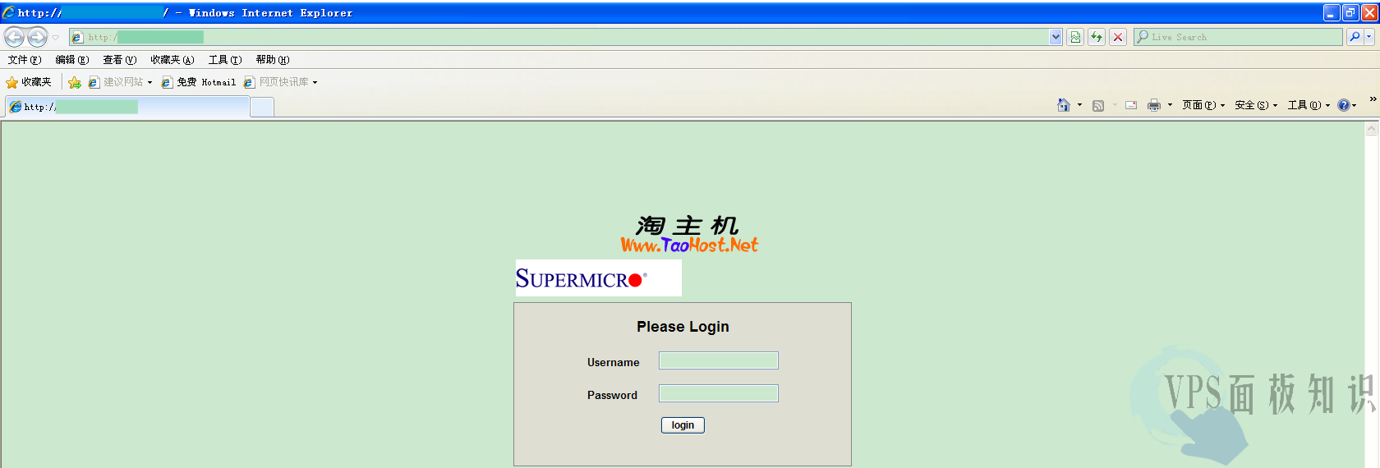Click the red Stop loading icon
This screenshot has height=468, width=1380.
pos(1118,37)
